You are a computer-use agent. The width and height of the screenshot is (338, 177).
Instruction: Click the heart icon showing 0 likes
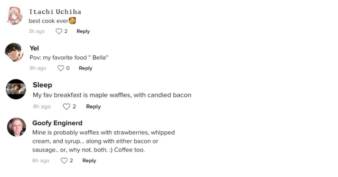click(61, 68)
